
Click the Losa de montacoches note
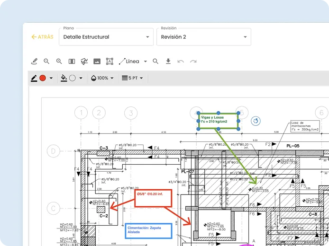pos(305,126)
